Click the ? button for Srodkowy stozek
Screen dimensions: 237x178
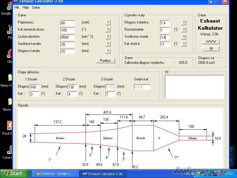click(x=184, y=37)
